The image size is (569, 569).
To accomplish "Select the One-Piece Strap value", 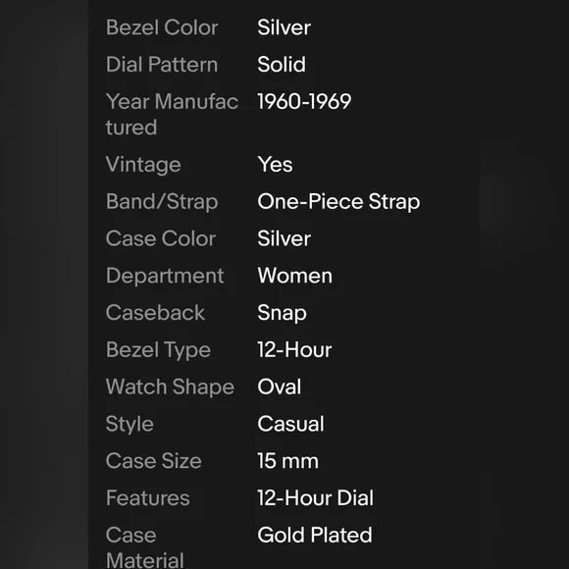I will [x=338, y=202].
